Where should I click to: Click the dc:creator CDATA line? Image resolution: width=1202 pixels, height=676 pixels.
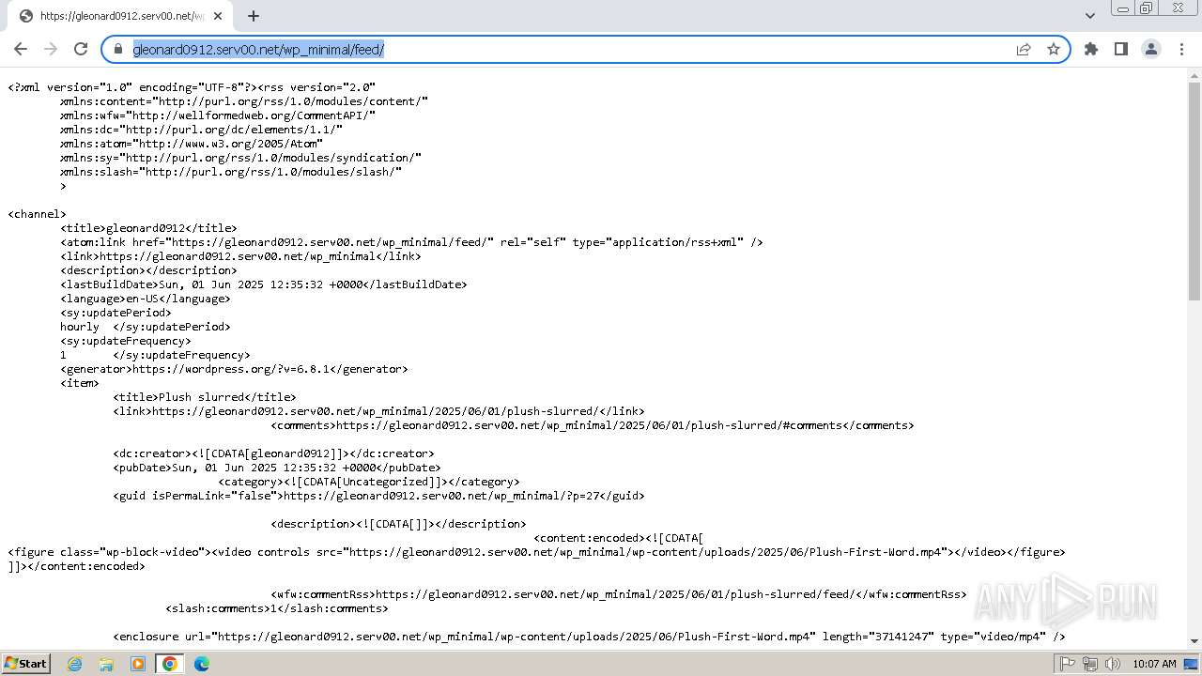[x=273, y=453]
